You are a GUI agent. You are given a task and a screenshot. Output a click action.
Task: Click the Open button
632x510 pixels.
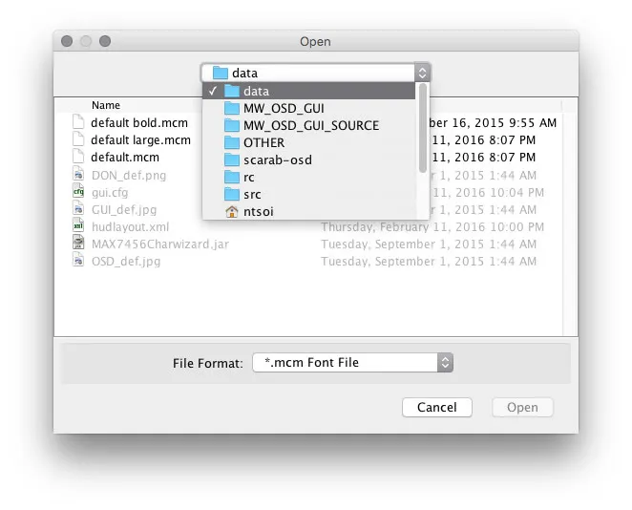pos(522,407)
